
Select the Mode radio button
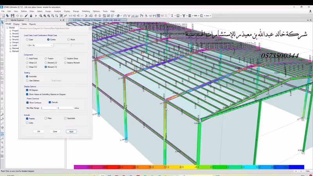[x=68, y=40]
